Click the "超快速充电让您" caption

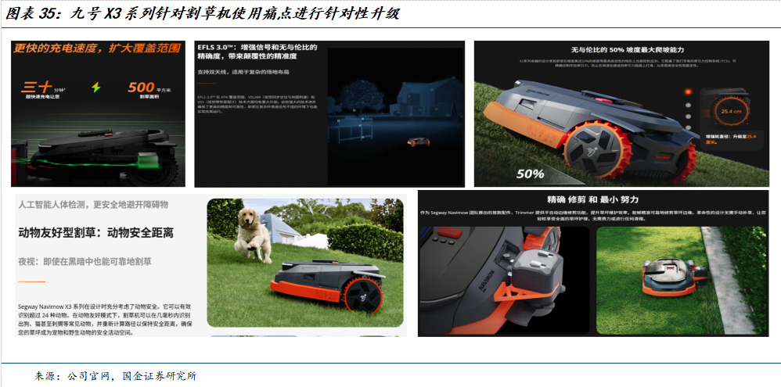42,96
